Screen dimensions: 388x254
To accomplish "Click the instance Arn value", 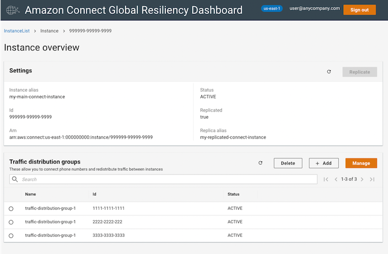I will pos(81,137).
